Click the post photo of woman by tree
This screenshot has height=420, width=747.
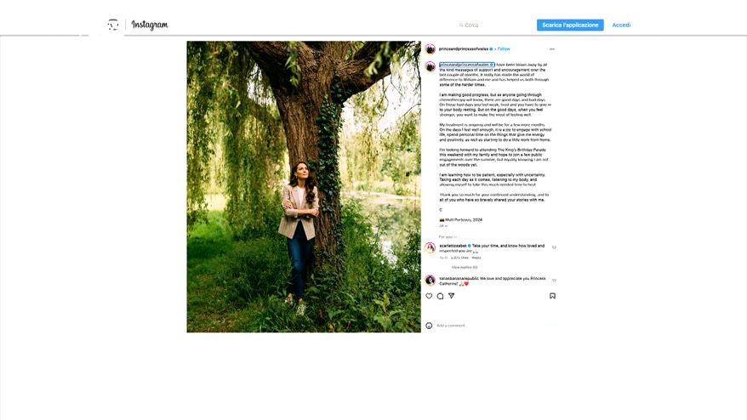coord(304,186)
